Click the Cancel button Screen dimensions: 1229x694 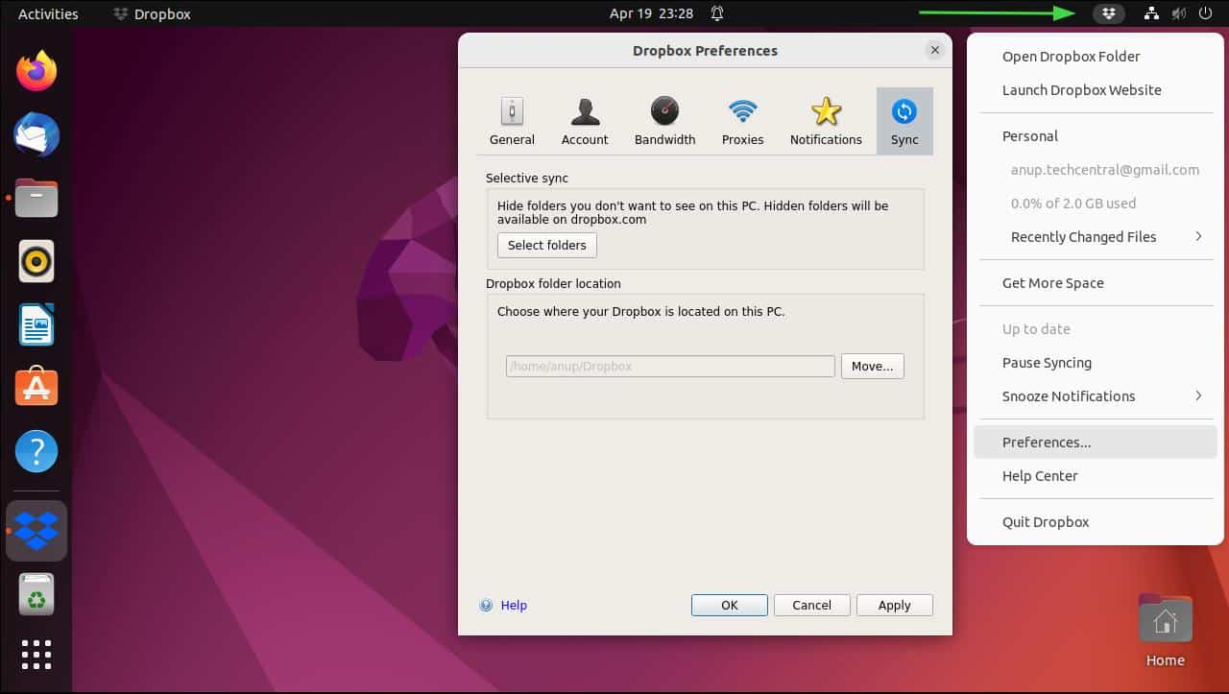pyautogui.click(x=811, y=605)
